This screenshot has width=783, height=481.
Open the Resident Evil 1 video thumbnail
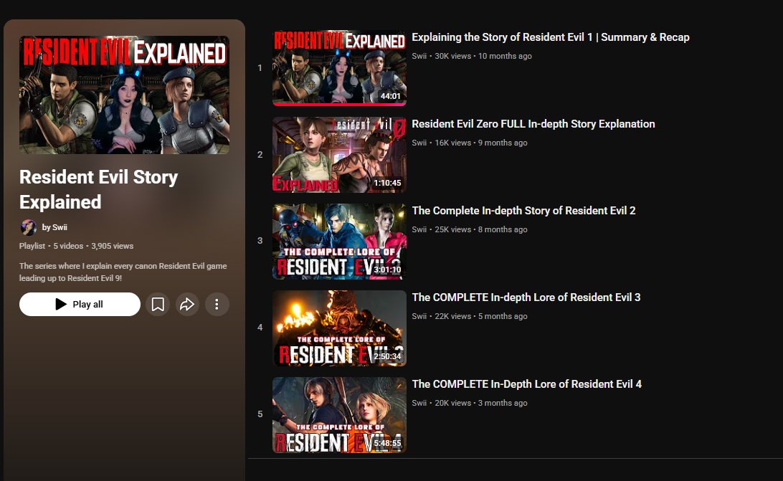pos(340,68)
